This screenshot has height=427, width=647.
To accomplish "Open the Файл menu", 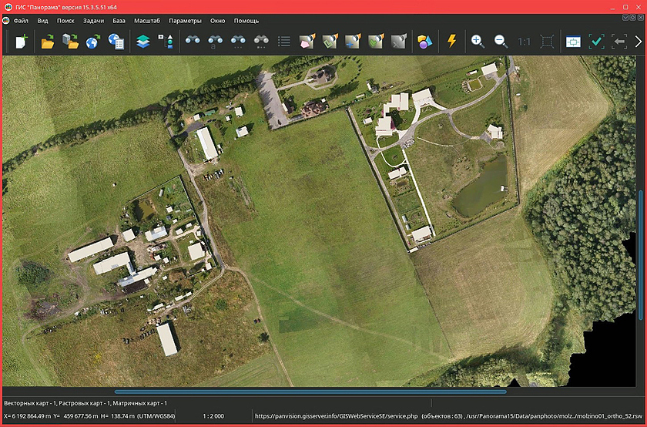I will [x=21, y=21].
